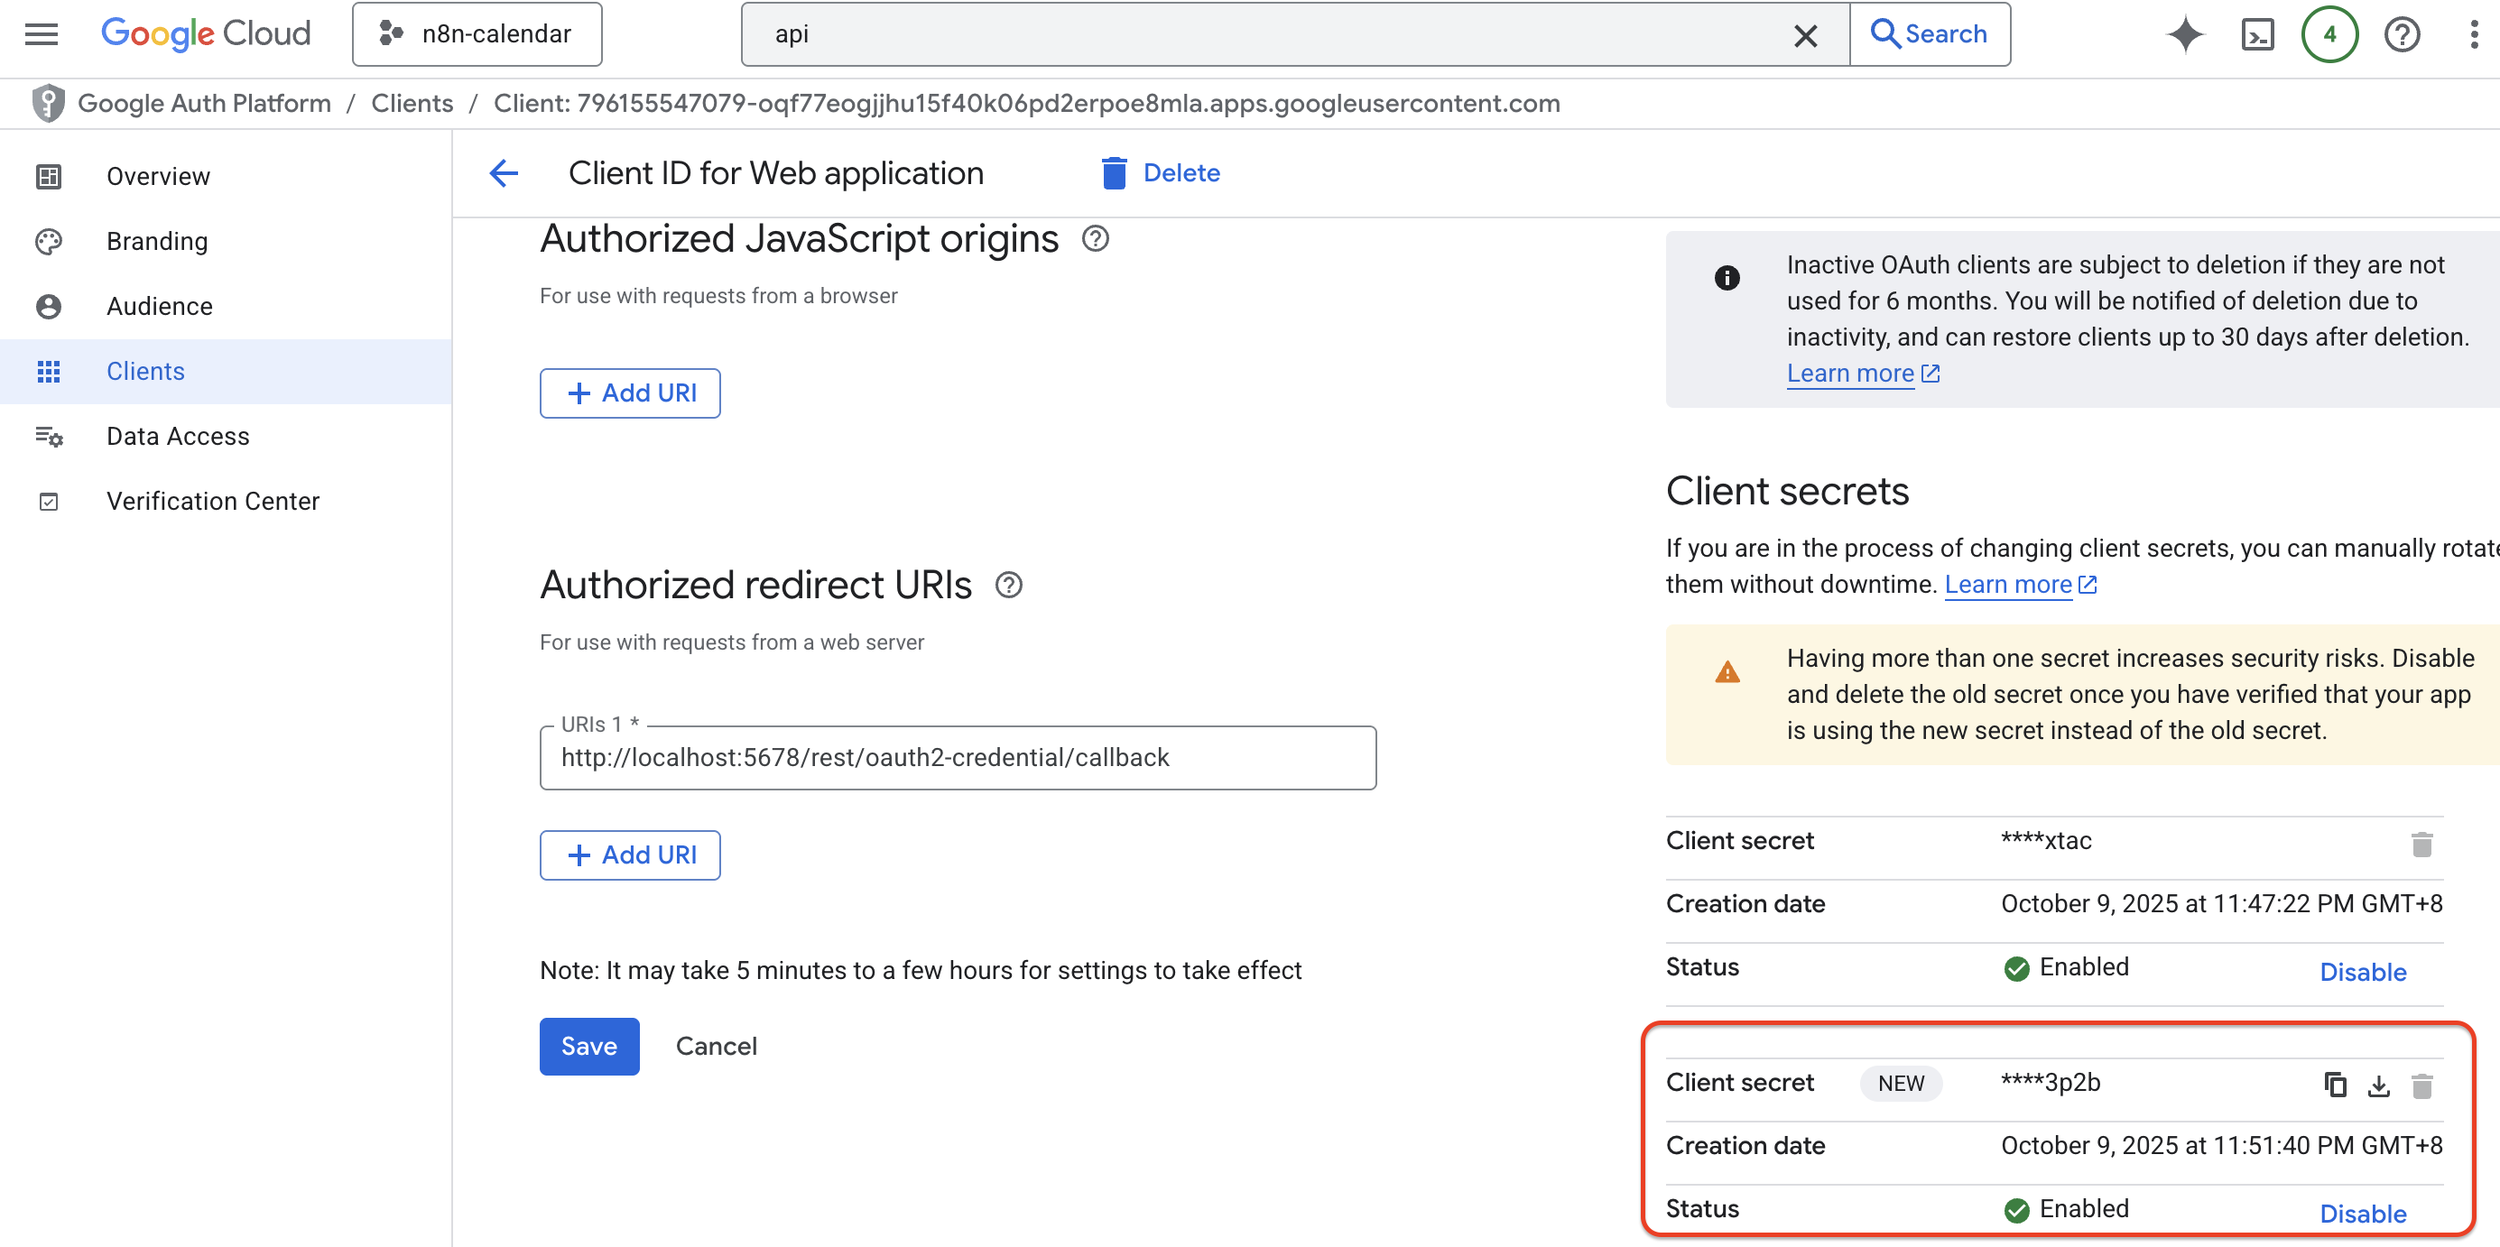The height and width of the screenshot is (1247, 2500).
Task: Go to Data Access in sidebar
Action: [178, 436]
